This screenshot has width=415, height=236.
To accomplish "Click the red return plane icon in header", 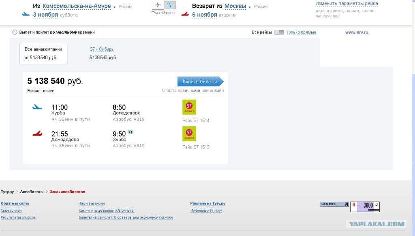I will click(x=185, y=14).
